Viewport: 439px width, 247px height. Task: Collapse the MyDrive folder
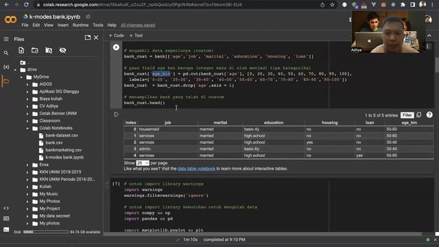pyautogui.click(x=21, y=77)
